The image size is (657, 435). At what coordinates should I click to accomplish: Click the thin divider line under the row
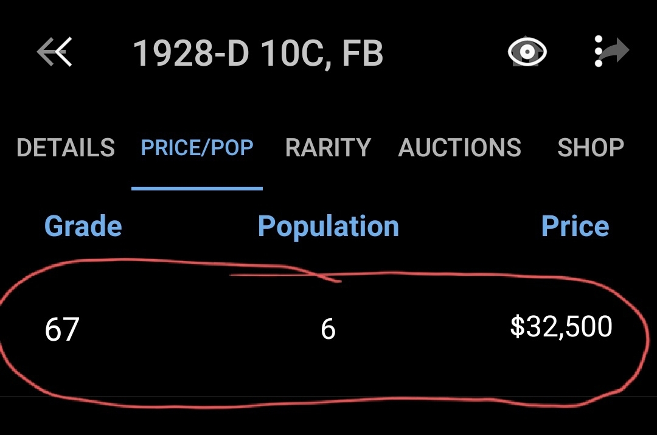[328, 396]
